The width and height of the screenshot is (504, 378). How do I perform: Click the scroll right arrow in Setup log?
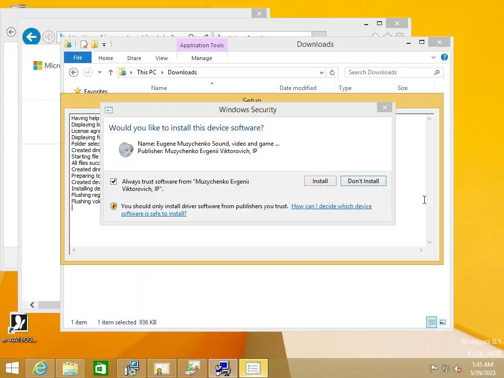tap(421, 251)
